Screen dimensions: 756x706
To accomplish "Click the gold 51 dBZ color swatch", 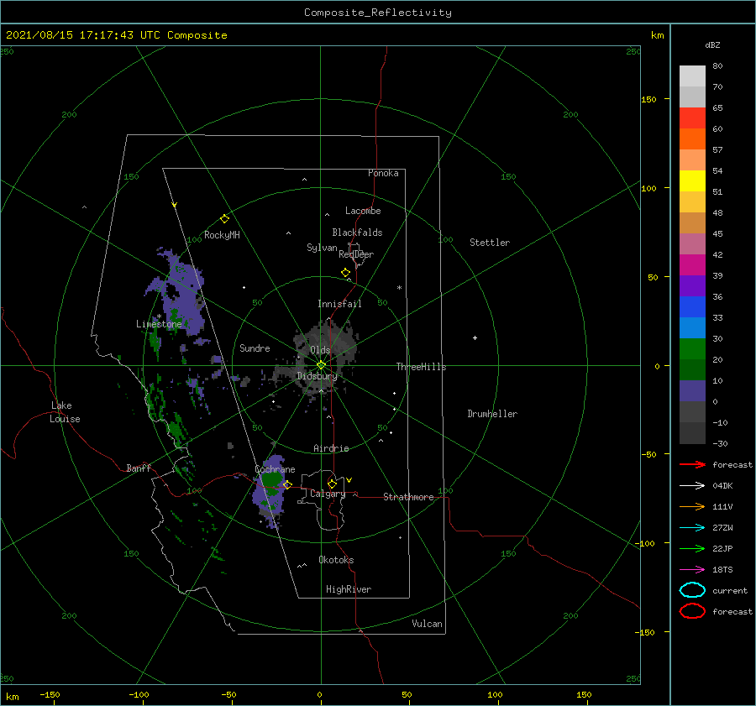I will tap(692, 202).
